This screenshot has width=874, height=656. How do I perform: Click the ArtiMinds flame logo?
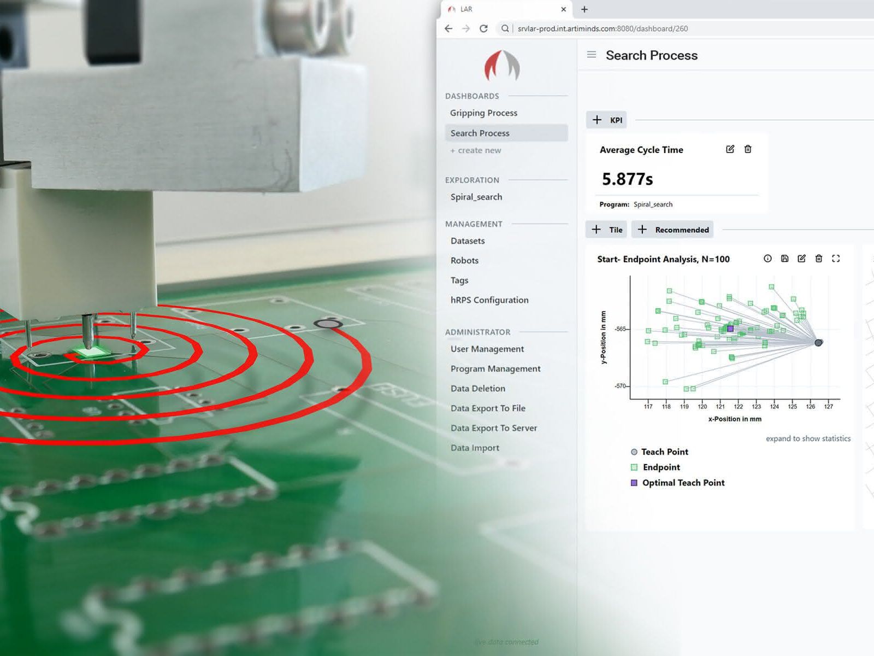(x=502, y=66)
